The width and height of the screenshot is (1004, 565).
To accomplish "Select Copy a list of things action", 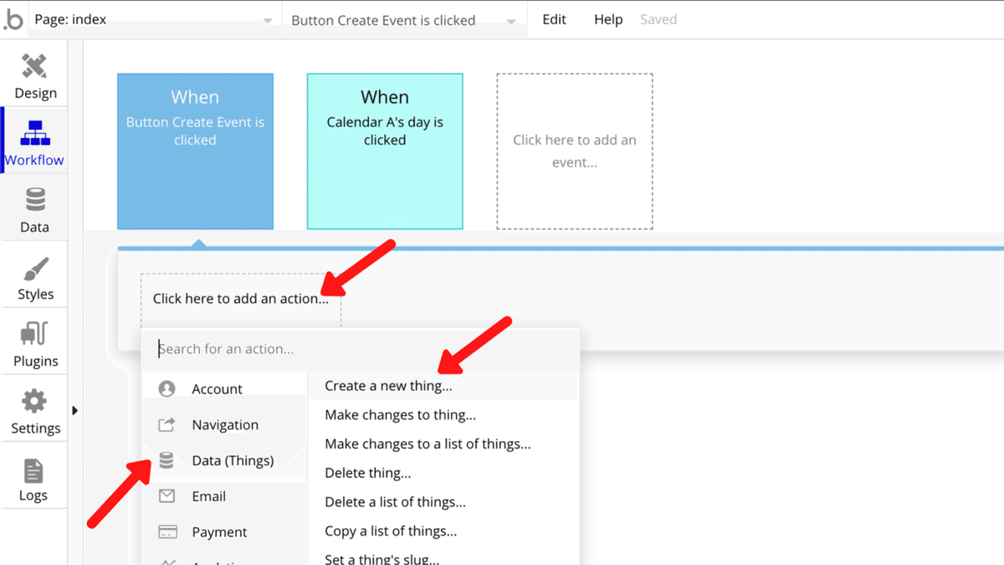I will coord(443,532).
